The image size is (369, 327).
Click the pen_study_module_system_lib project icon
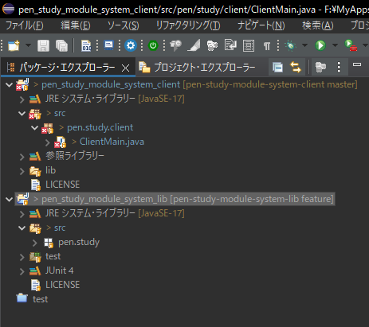[x=22, y=199]
